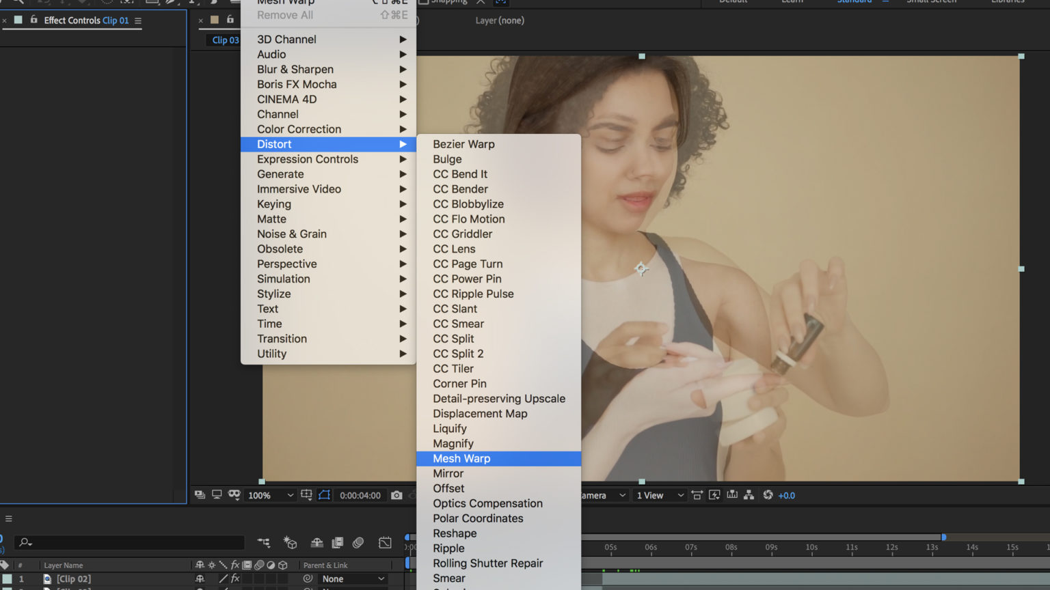1050x590 pixels.
Task: Open grid and guide options icon
Action: pyautogui.click(x=306, y=495)
